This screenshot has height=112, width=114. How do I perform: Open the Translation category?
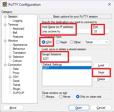(19, 53)
